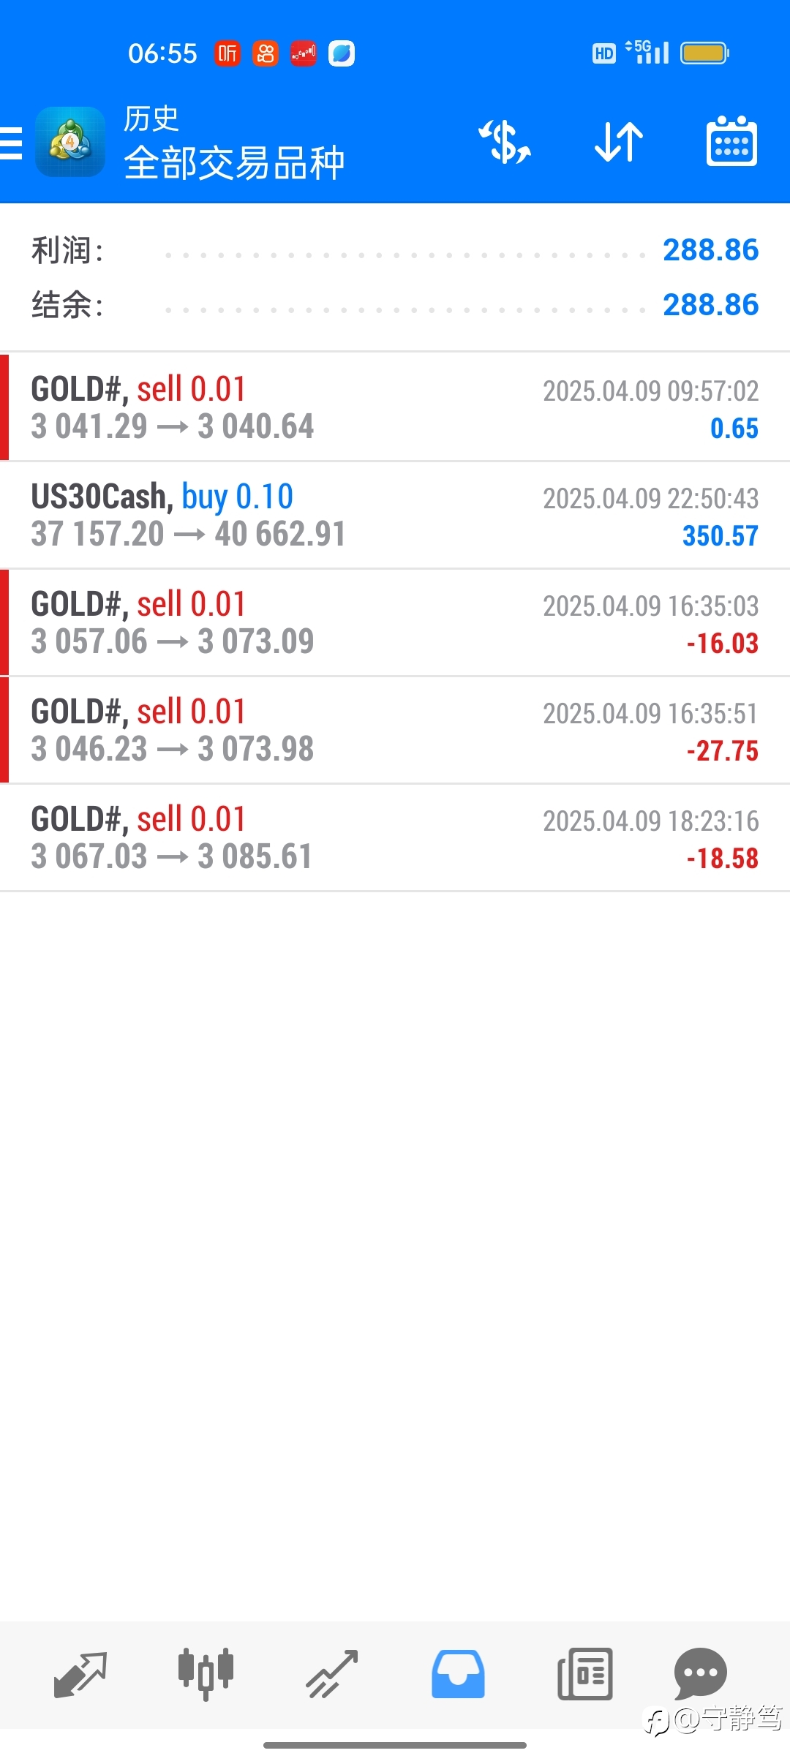
Task: Open the currency symbol filter icon
Action: coord(505,142)
